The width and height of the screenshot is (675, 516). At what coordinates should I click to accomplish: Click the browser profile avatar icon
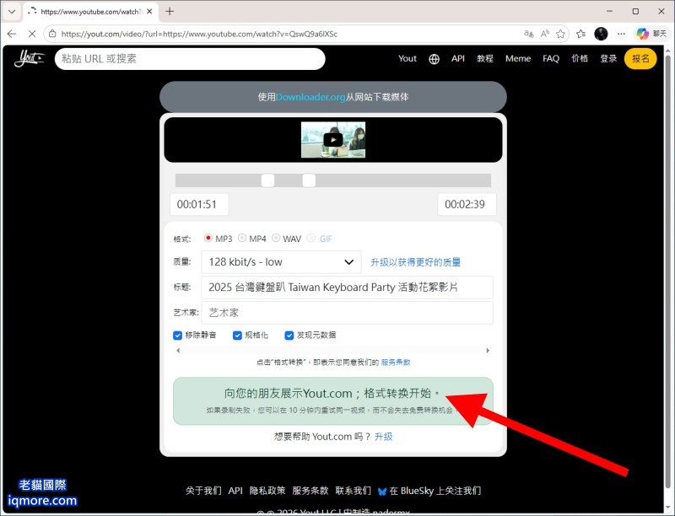pyautogui.click(x=601, y=34)
